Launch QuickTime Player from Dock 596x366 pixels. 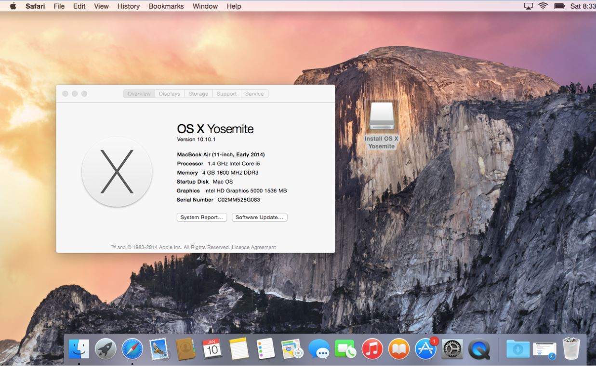pos(479,349)
